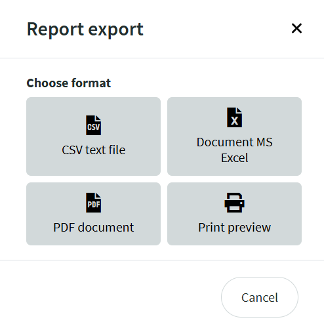The height and width of the screenshot is (330, 324).
Task: Select the 'CSV text file' label
Action: (x=94, y=150)
